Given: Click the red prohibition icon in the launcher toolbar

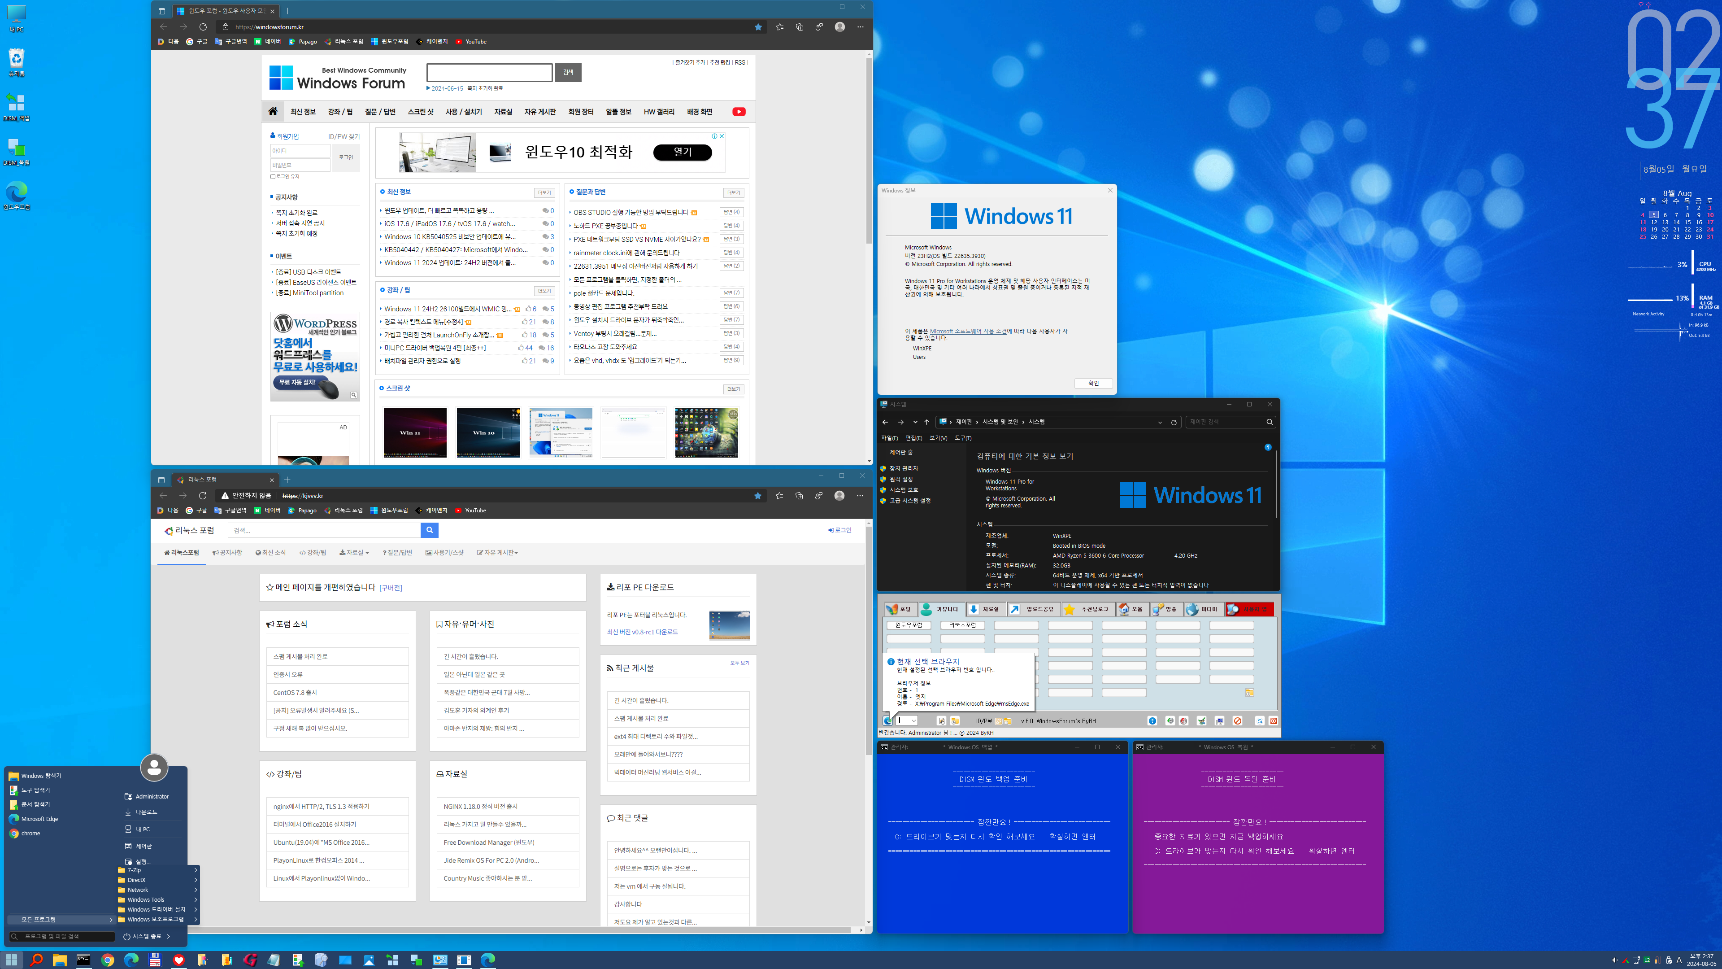Looking at the screenshot, I should point(1237,721).
